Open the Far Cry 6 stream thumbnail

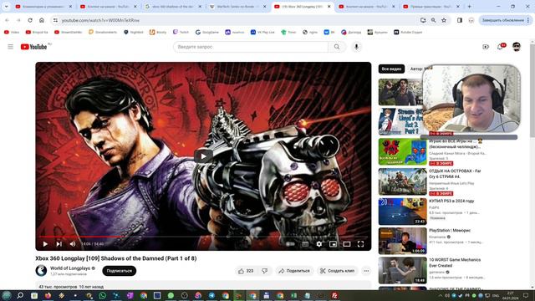403,181
